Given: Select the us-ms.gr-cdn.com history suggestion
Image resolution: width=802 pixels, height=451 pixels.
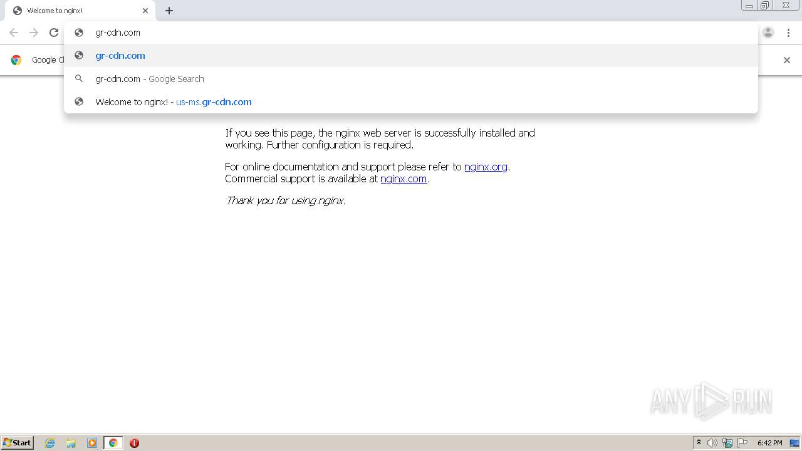Looking at the screenshot, I should pyautogui.click(x=410, y=101).
